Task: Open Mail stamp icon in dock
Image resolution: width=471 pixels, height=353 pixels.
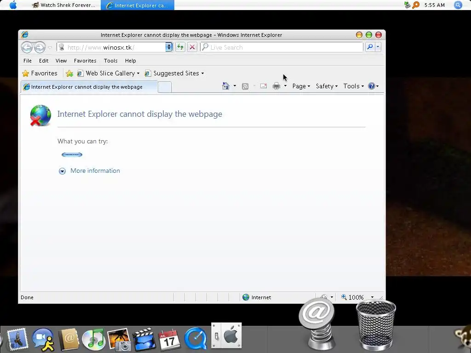Action: click(17, 339)
